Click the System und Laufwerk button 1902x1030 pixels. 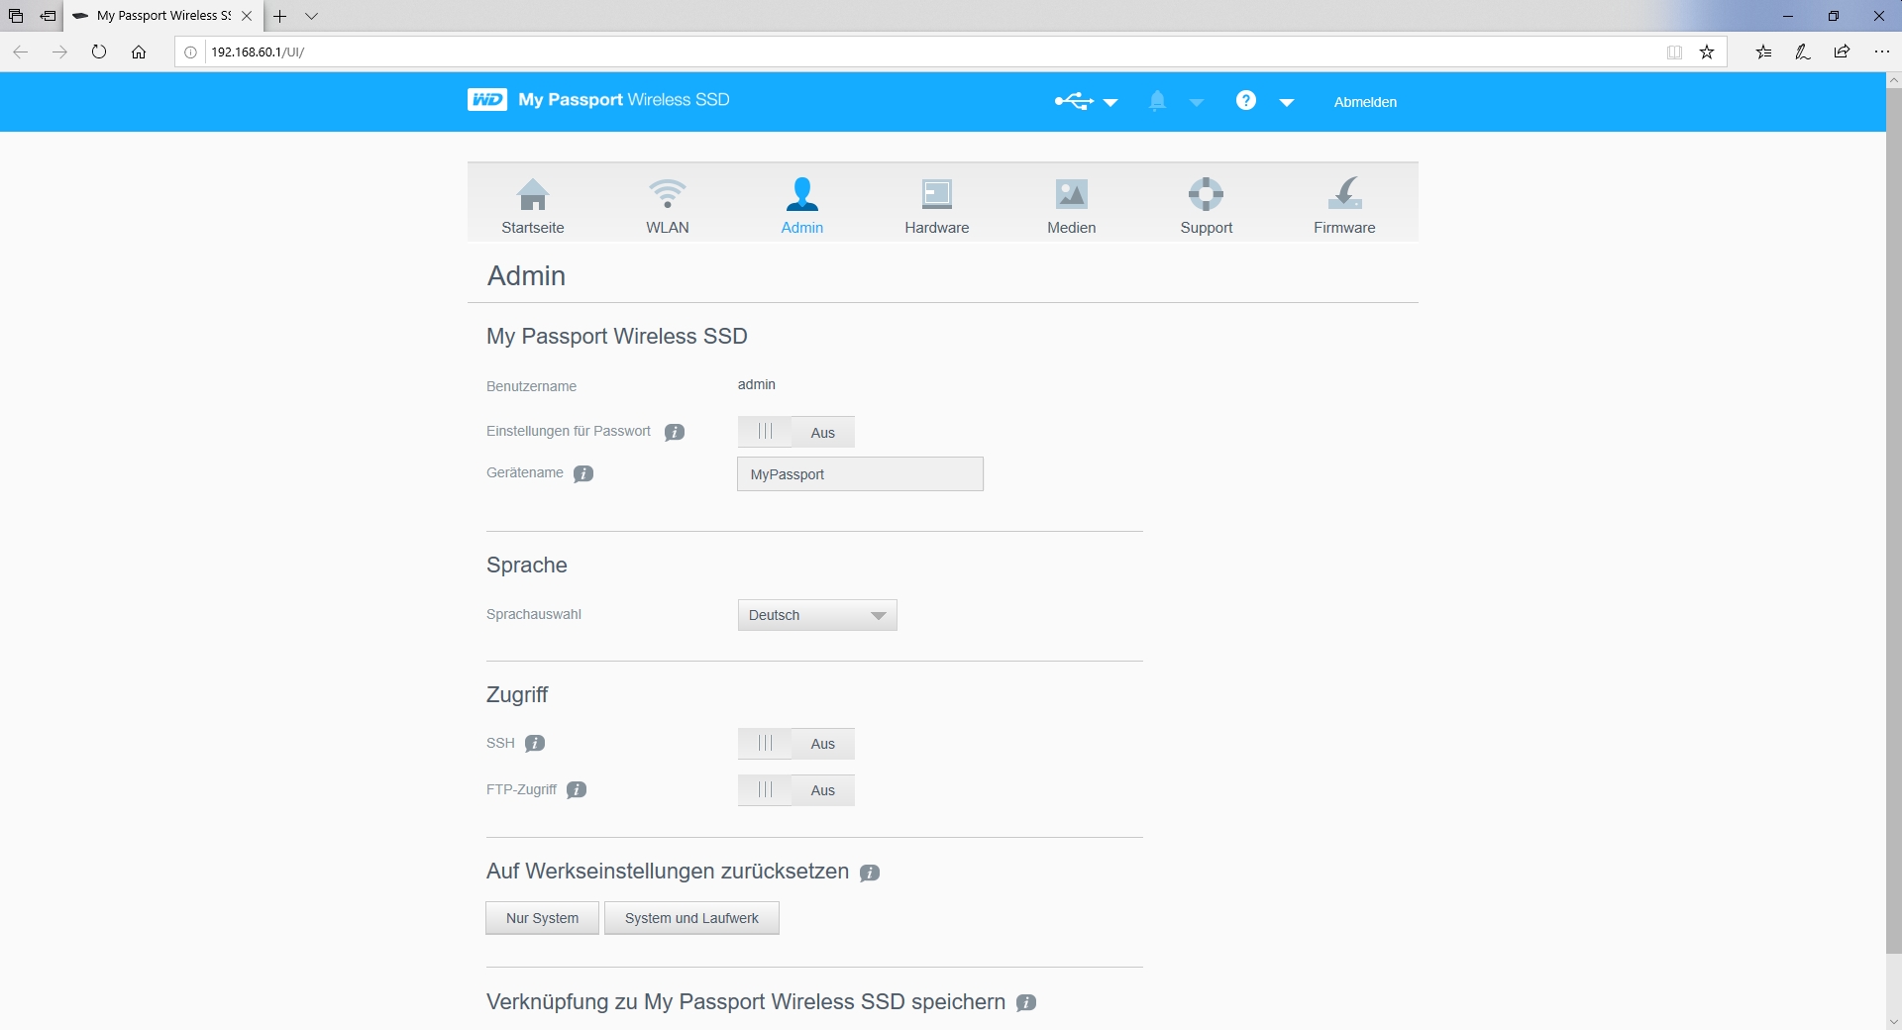[691, 918]
